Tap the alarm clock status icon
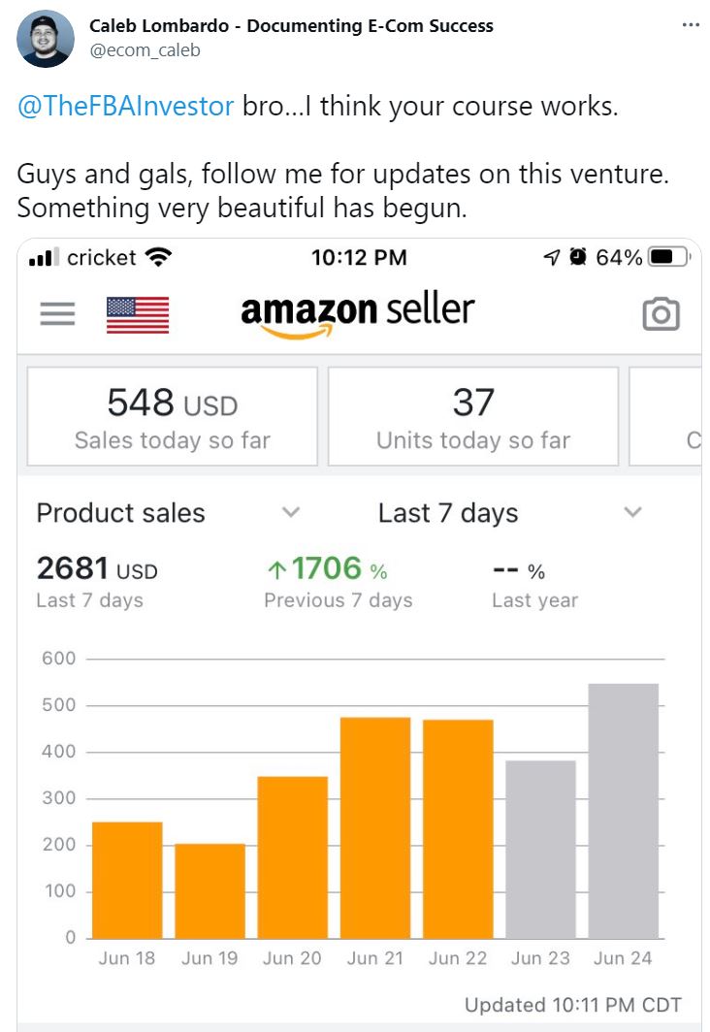This screenshot has height=1032, width=710. 578,257
